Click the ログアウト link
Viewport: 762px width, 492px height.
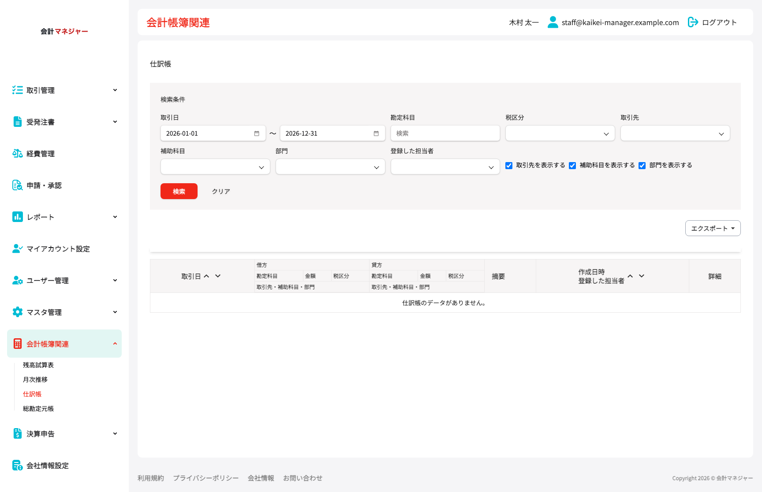click(719, 22)
